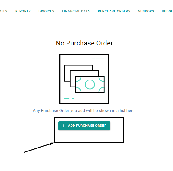
Task: Select the Purchase Orders tab
Action: coord(114,11)
